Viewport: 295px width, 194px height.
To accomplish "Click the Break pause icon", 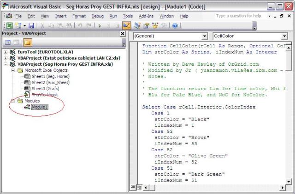I will 109,26.
